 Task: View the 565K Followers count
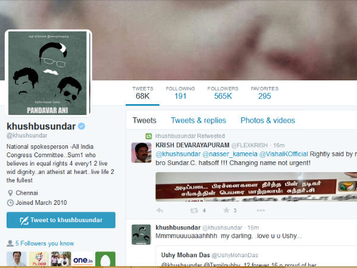point(223,93)
